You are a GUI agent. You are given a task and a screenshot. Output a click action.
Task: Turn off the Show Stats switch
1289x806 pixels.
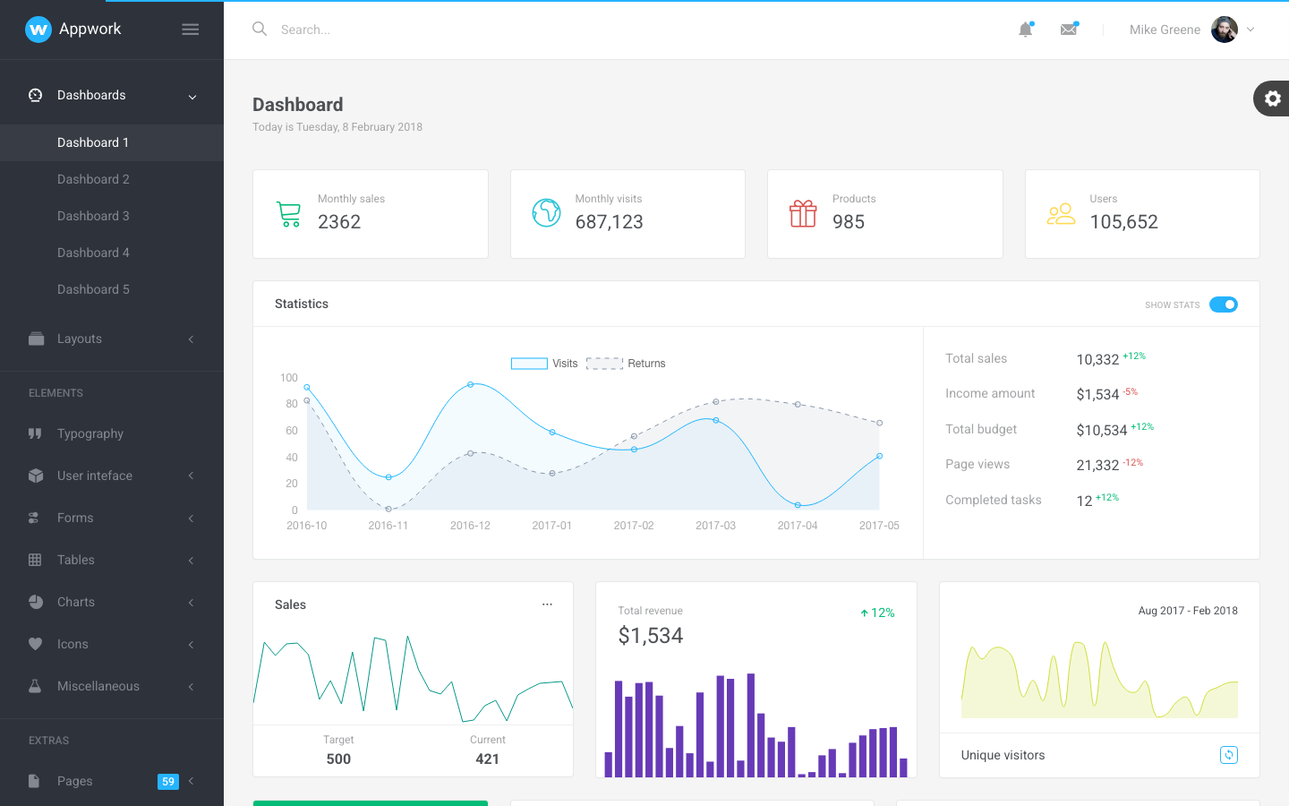(1224, 304)
